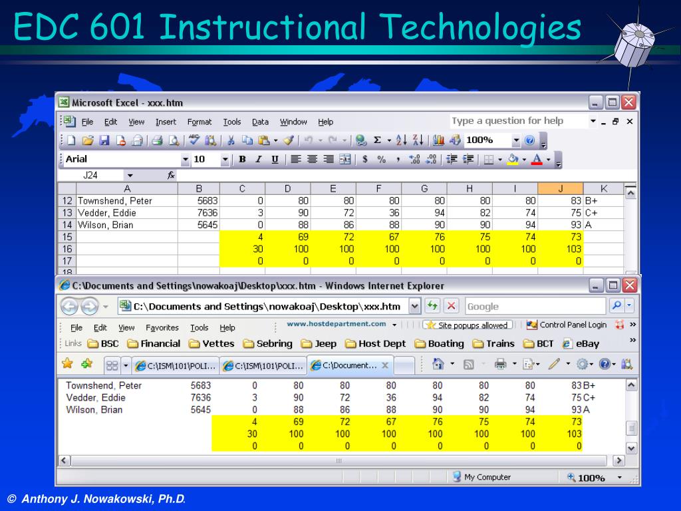
Task: Apply the red Font Color swatch
Action: pyautogui.click(x=537, y=160)
